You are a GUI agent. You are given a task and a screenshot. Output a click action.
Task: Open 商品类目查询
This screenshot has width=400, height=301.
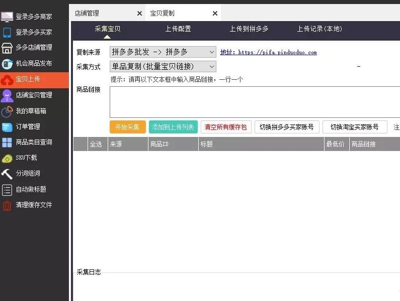pos(34,142)
